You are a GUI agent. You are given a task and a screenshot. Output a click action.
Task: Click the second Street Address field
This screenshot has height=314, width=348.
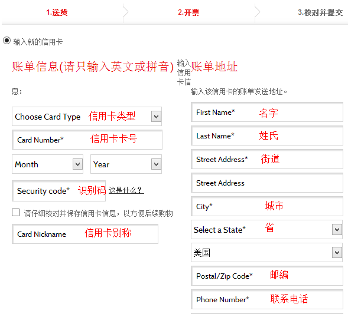(267, 183)
